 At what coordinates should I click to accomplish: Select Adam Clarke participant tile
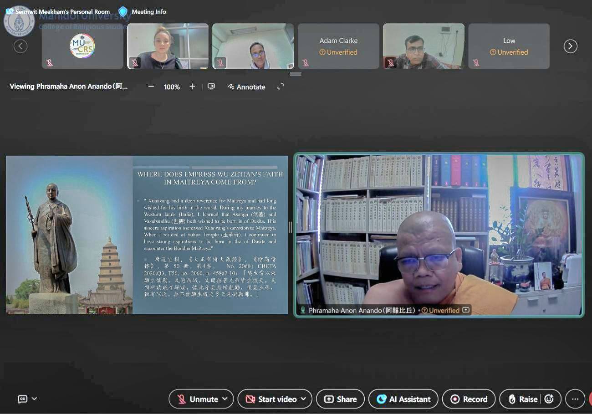coord(338,46)
